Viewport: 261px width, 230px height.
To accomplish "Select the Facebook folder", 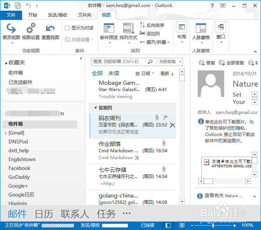I will [x=19, y=168].
